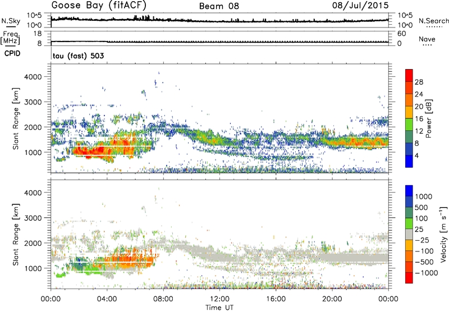Click the '3000' range tick of the velocity panel

pos(33,218)
